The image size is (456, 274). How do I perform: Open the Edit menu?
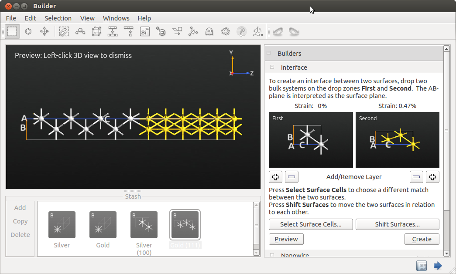[30, 18]
